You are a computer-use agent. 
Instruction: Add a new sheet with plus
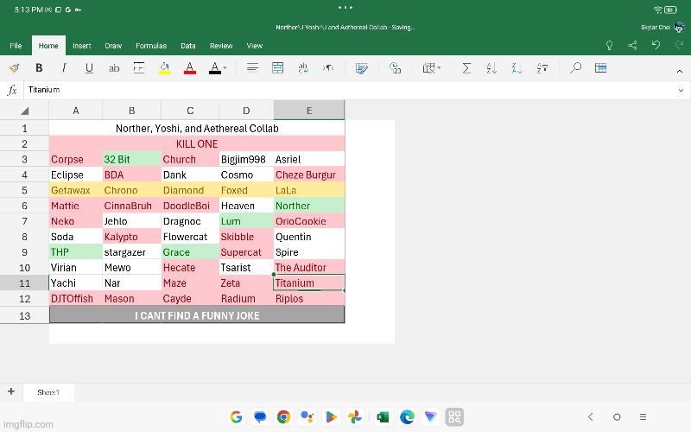(x=11, y=391)
